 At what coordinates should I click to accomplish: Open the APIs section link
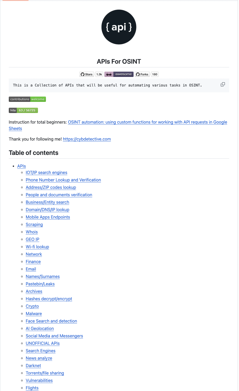[x=21, y=166]
